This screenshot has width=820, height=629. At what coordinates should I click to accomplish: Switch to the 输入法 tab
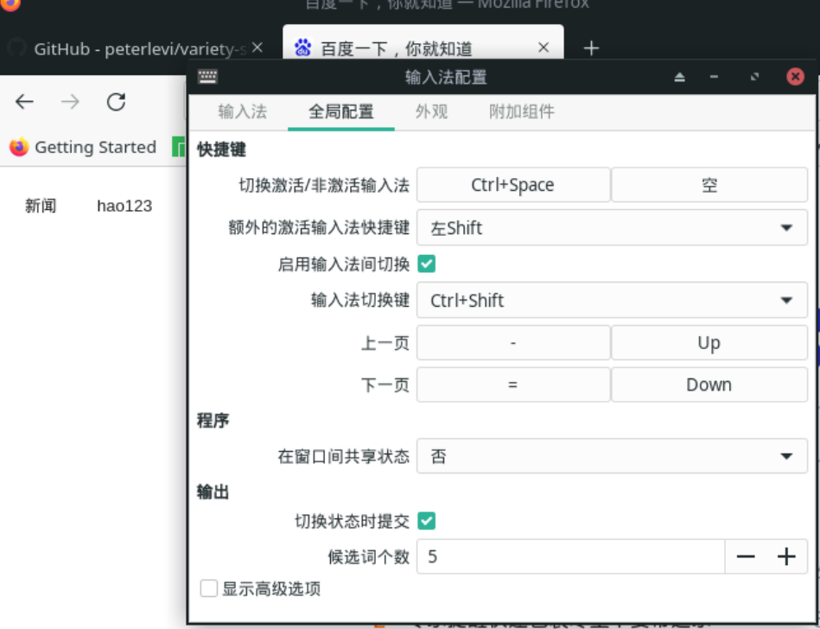click(x=242, y=112)
